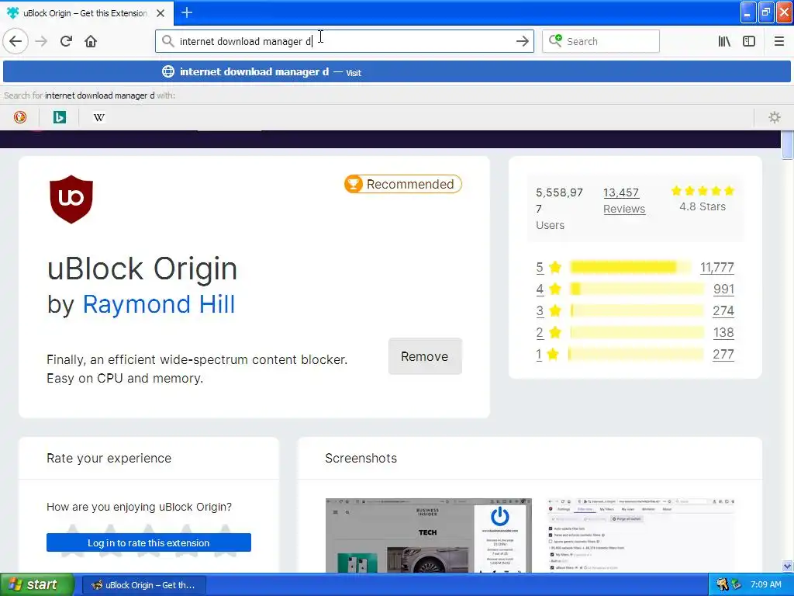This screenshot has height=596, width=794.
Task: Show the sidebars icon
Action: (749, 41)
